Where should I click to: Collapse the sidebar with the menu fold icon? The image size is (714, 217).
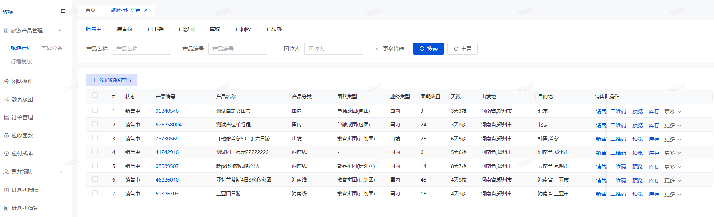[63, 11]
